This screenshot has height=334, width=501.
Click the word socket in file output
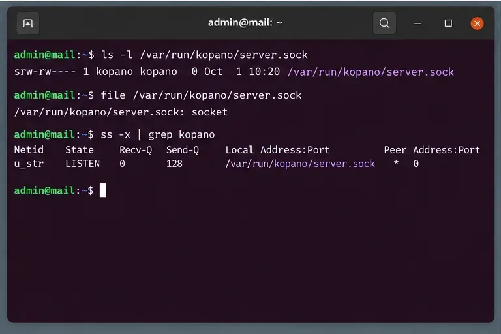(209, 112)
